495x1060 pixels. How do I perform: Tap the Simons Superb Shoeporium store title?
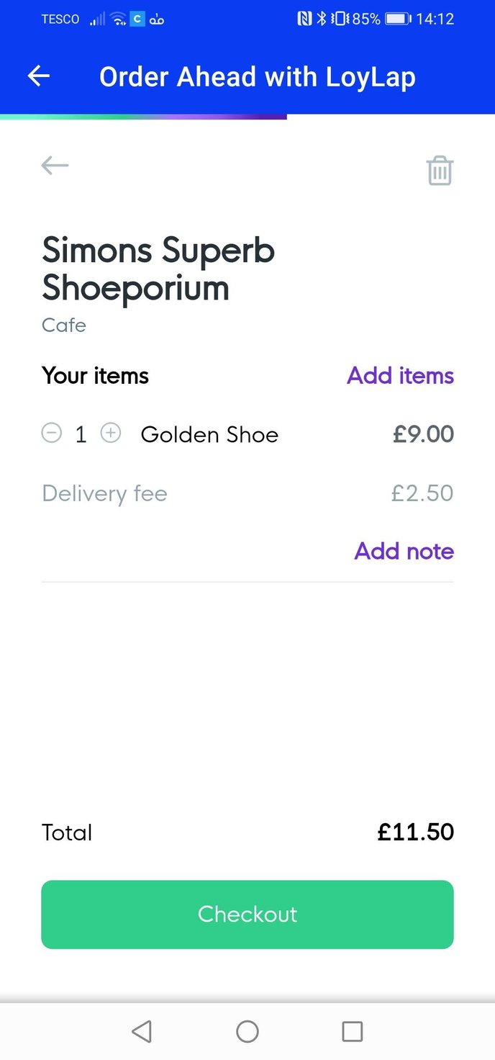pyautogui.click(x=158, y=269)
